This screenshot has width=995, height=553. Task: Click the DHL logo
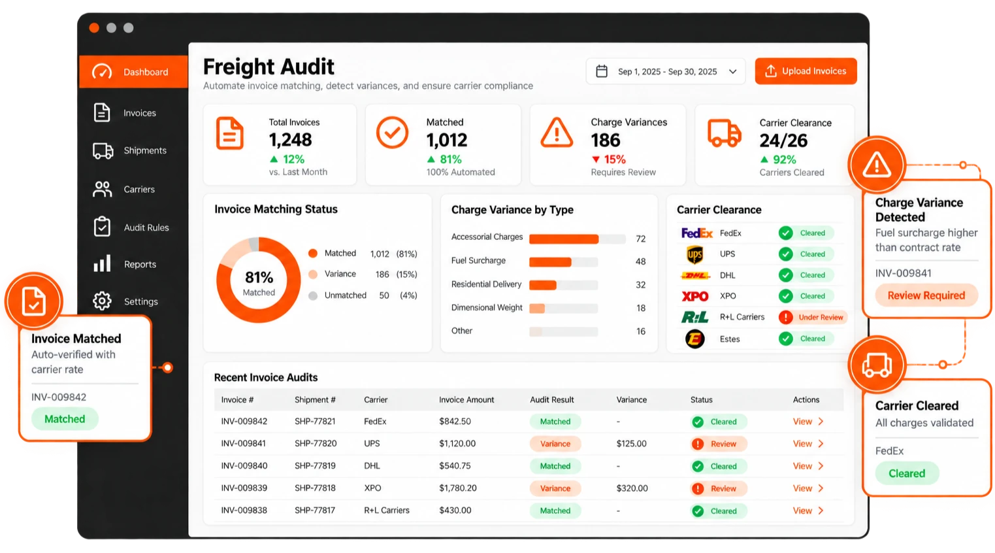[x=695, y=275]
